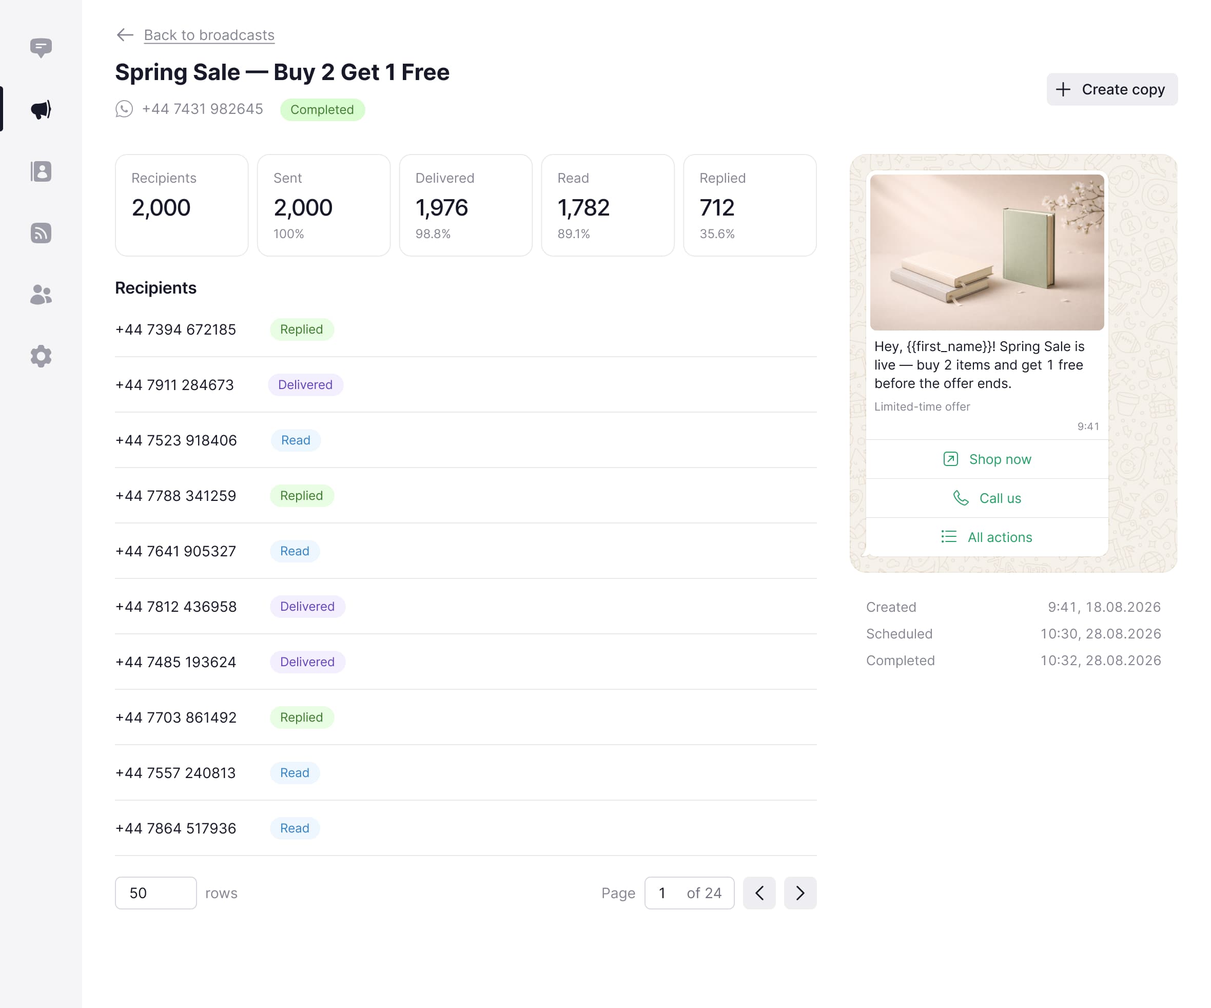1211x1008 pixels.
Task: Click the Completed status badge
Action: (322, 109)
